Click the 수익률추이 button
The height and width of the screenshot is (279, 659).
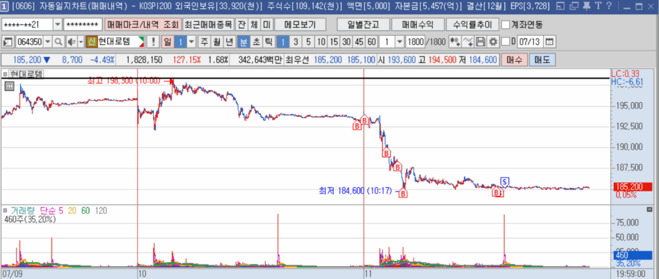click(472, 24)
